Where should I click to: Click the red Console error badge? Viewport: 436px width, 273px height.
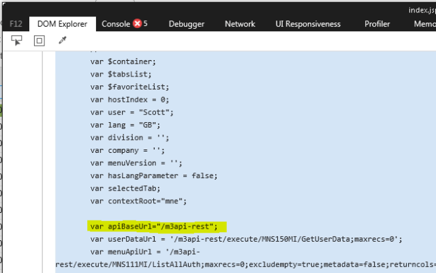pos(136,24)
